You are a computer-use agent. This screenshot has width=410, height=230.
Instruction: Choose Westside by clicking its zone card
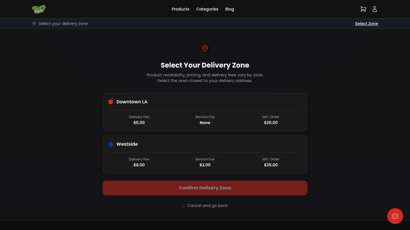tap(205, 154)
